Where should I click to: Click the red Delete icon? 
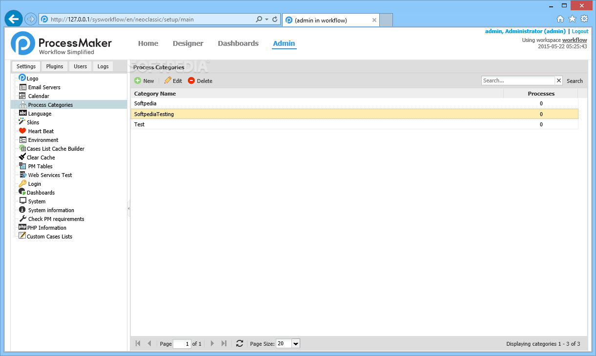click(x=191, y=81)
